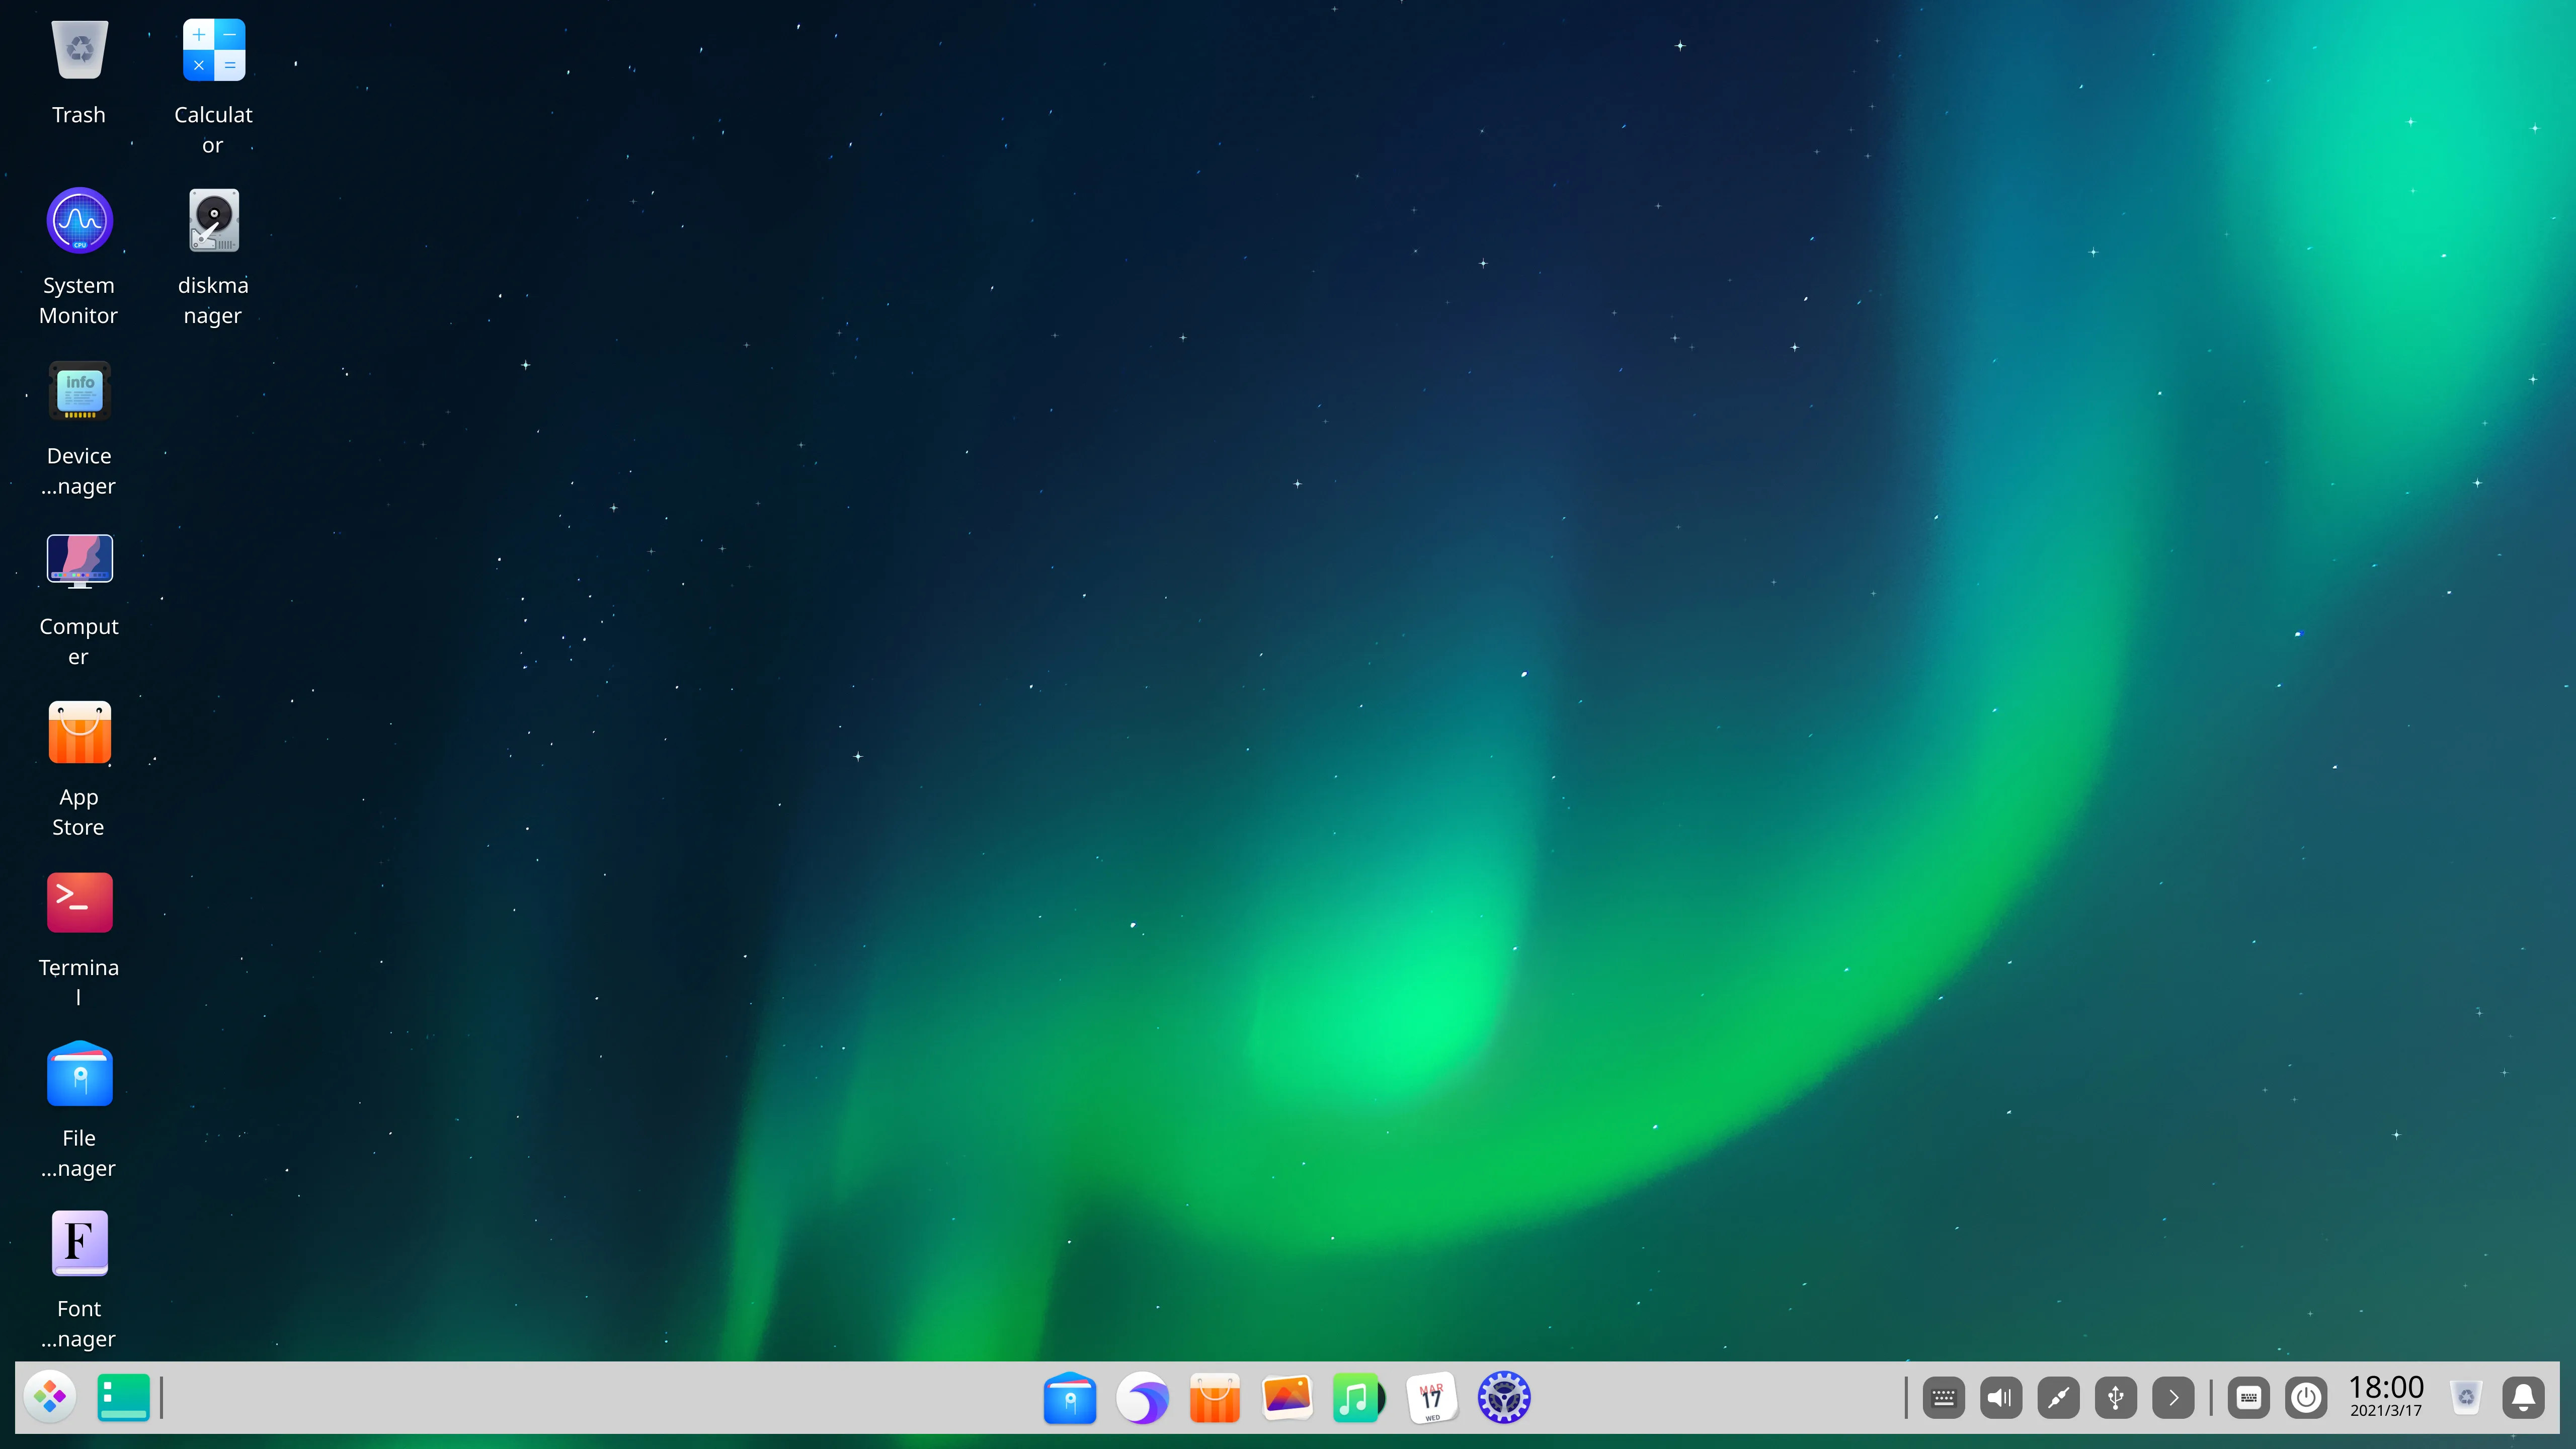The image size is (2576, 1449).
Task: Open the Device Manager desktop icon
Action: (x=79, y=390)
